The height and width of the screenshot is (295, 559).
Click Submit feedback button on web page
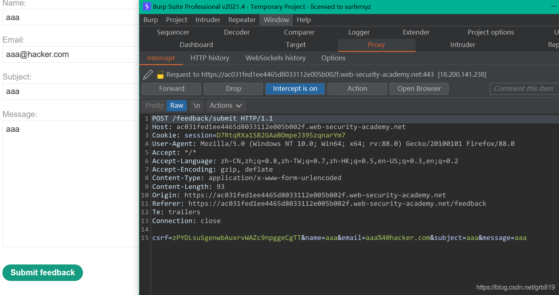point(43,272)
